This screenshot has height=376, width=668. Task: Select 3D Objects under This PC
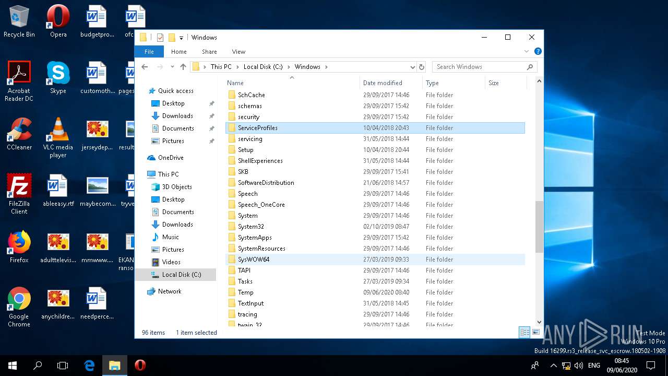click(x=177, y=187)
